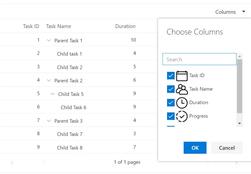
Task: Click the clock icon beside Duration
Action: pos(181,103)
